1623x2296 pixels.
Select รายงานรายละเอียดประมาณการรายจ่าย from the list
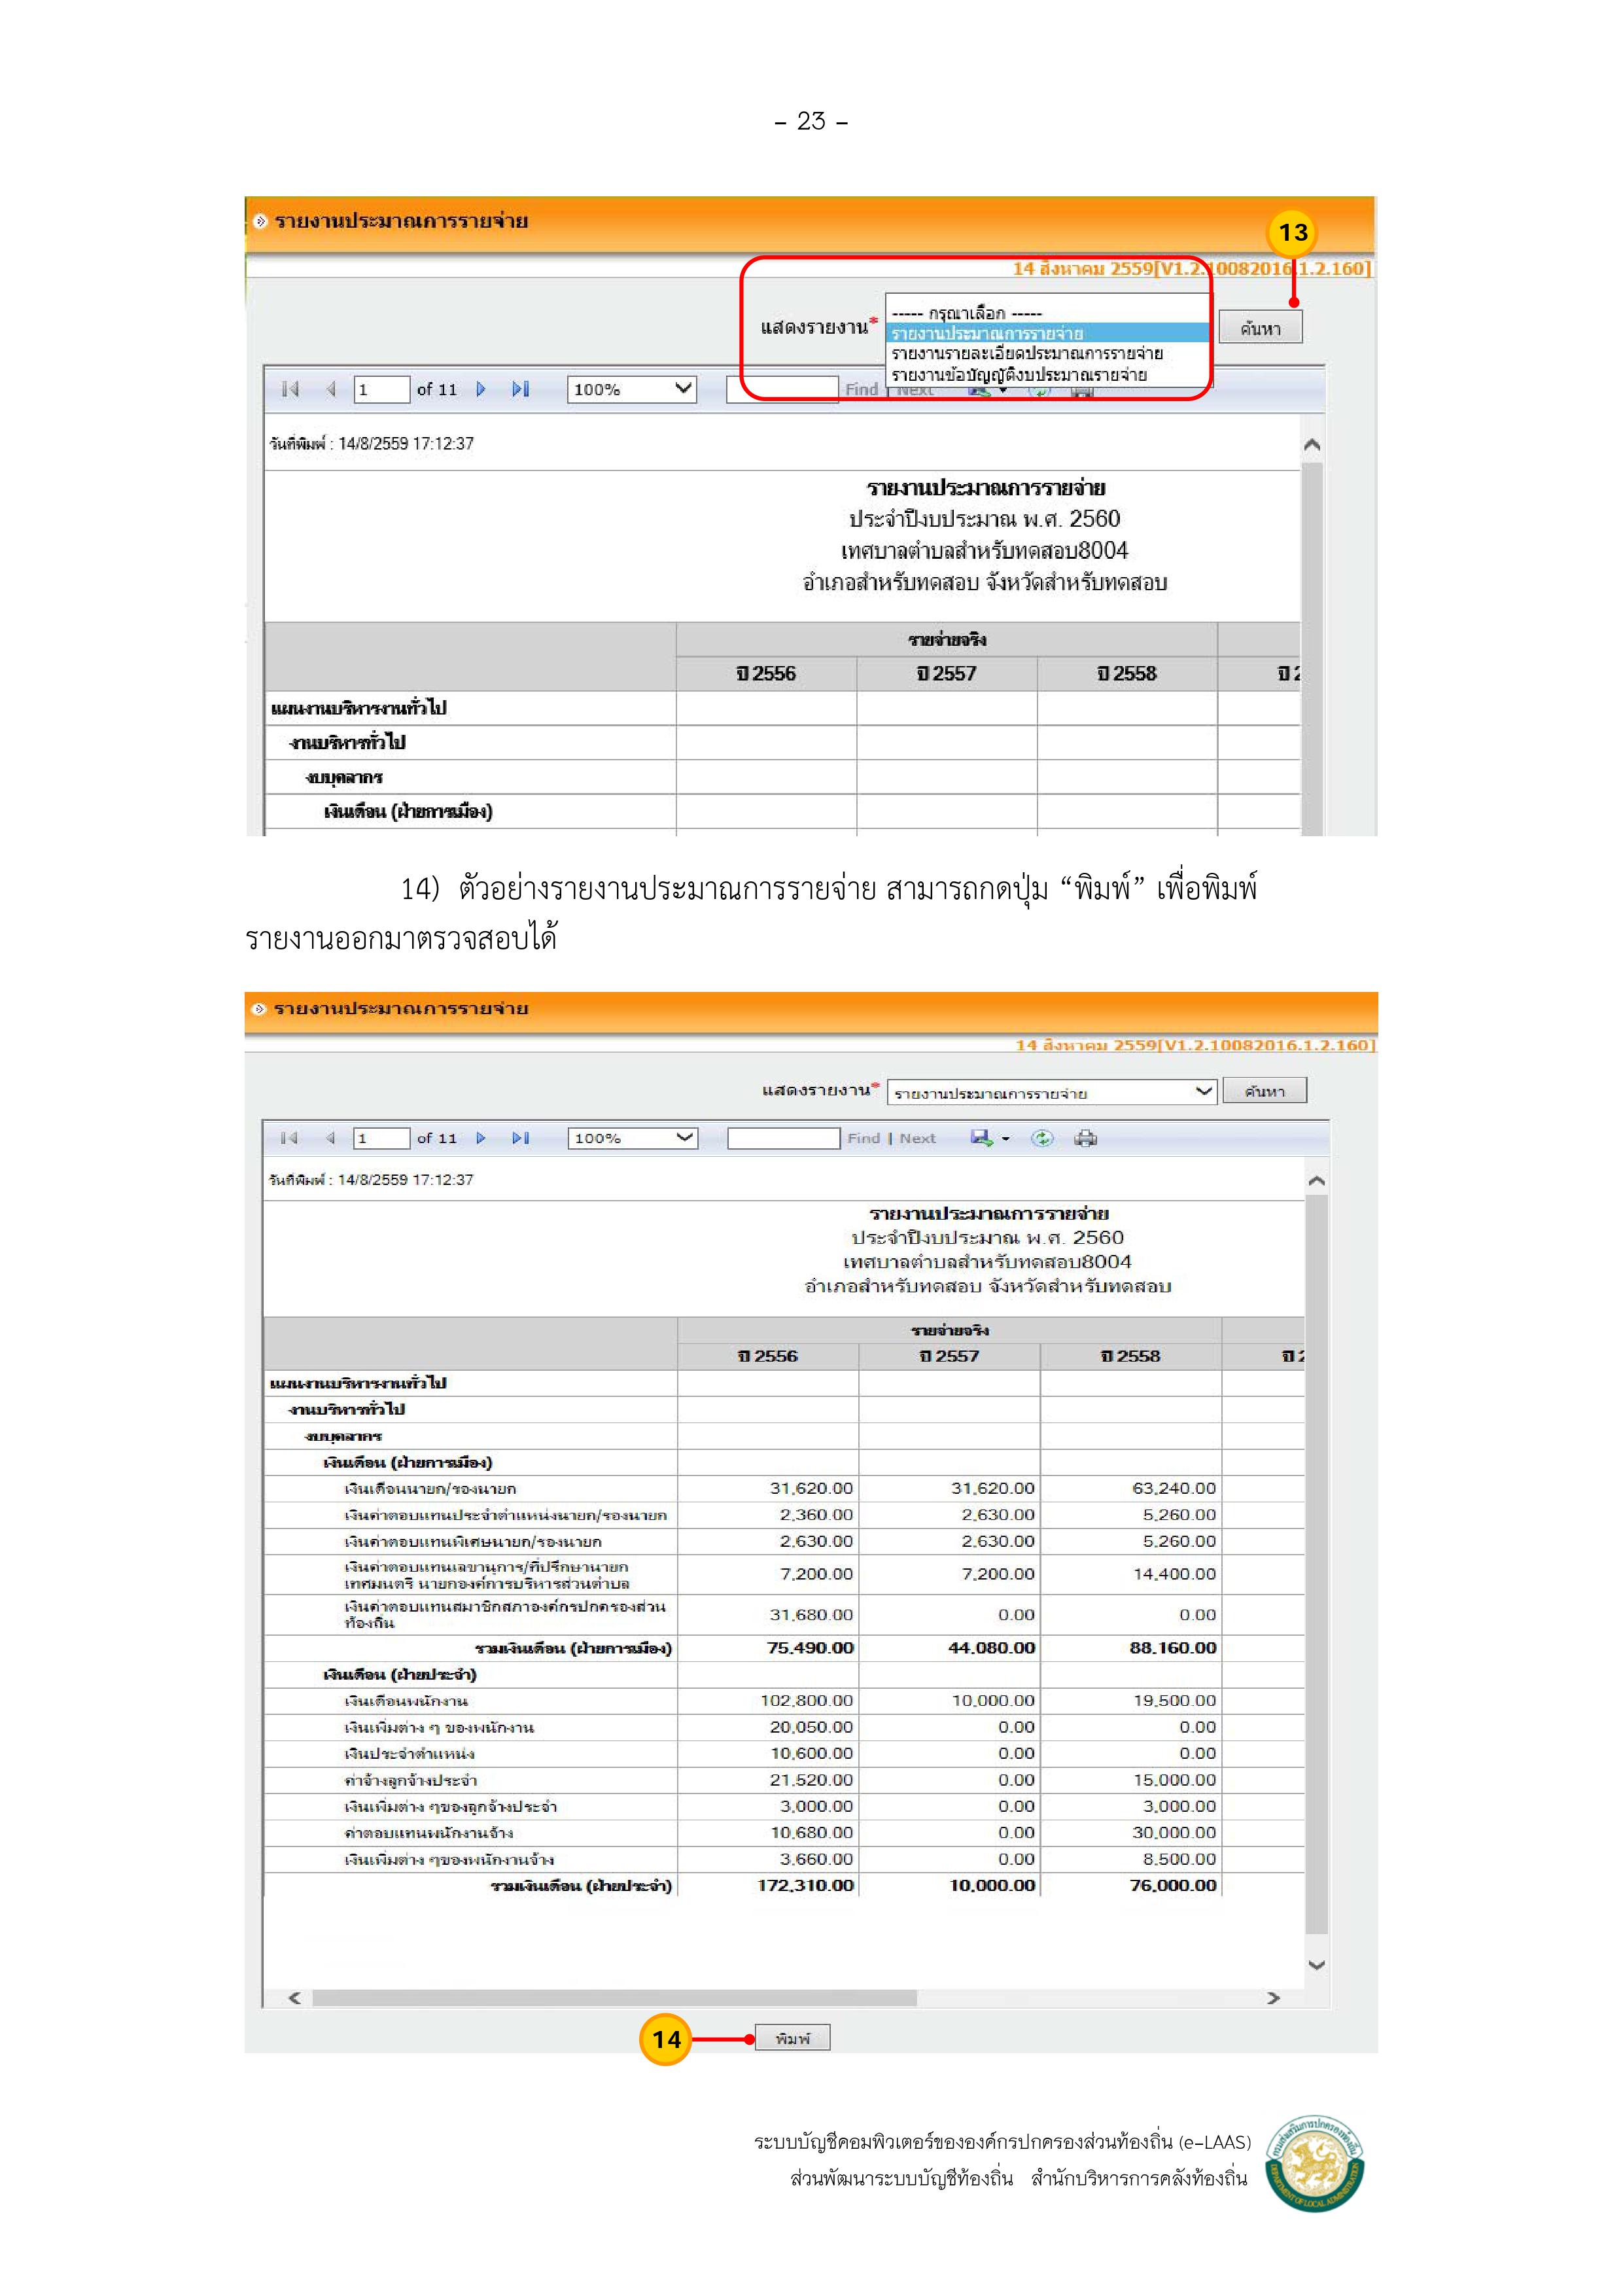1027,353
